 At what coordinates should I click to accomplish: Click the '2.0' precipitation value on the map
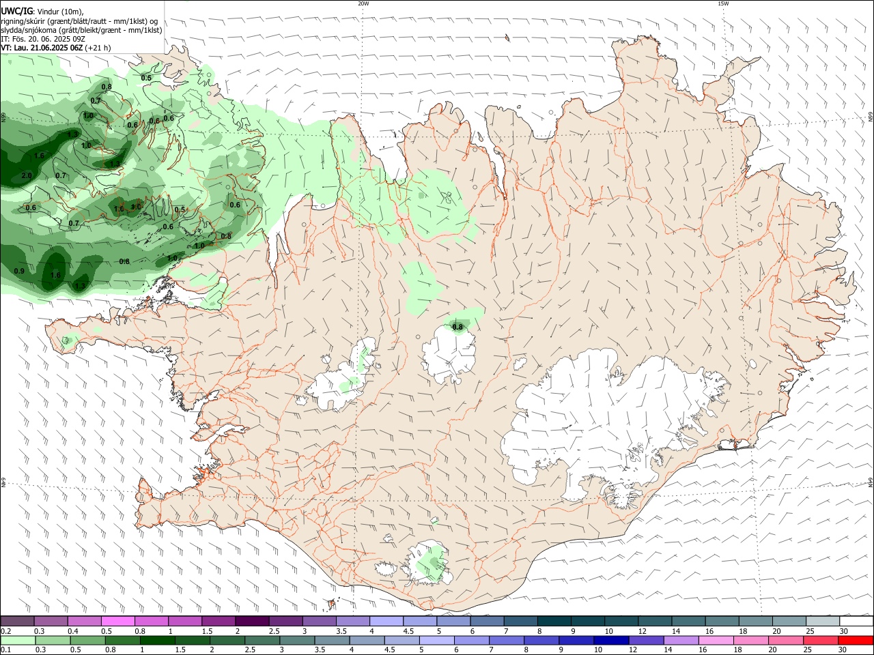point(27,176)
